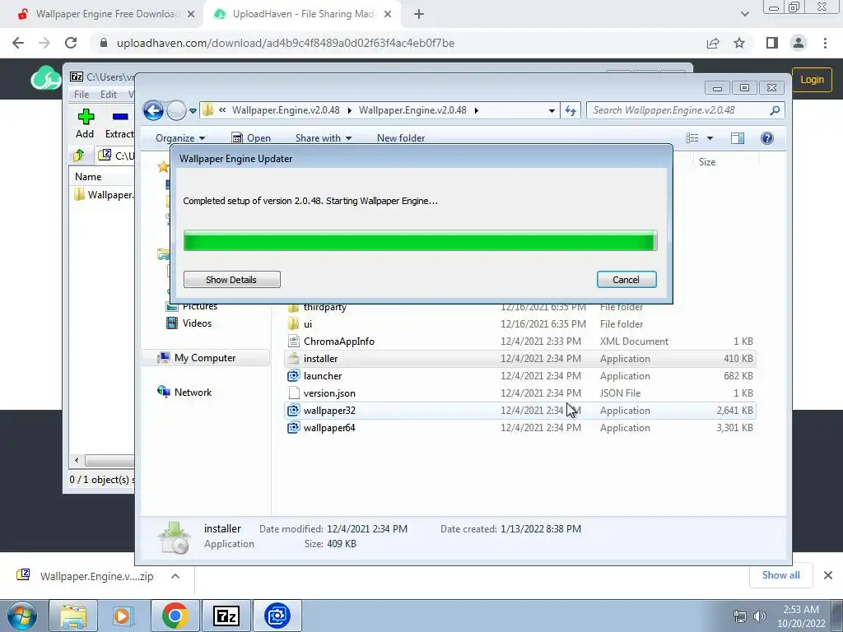
Task: Click the Explorer back arrow button
Action: click(153, 111)
